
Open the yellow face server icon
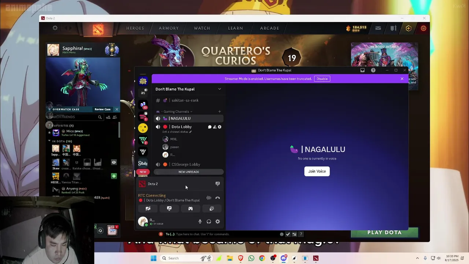point(143,128)
